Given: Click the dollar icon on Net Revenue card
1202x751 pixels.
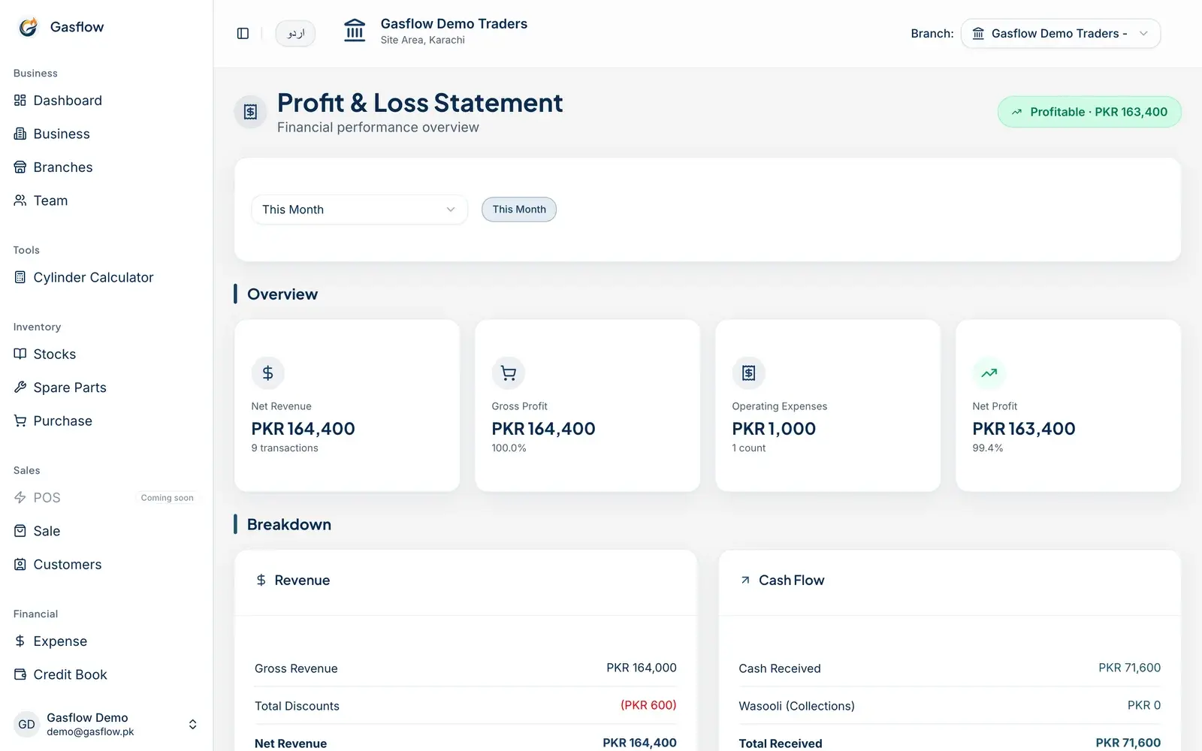Looking at the screenshot, I should point(267,372).
